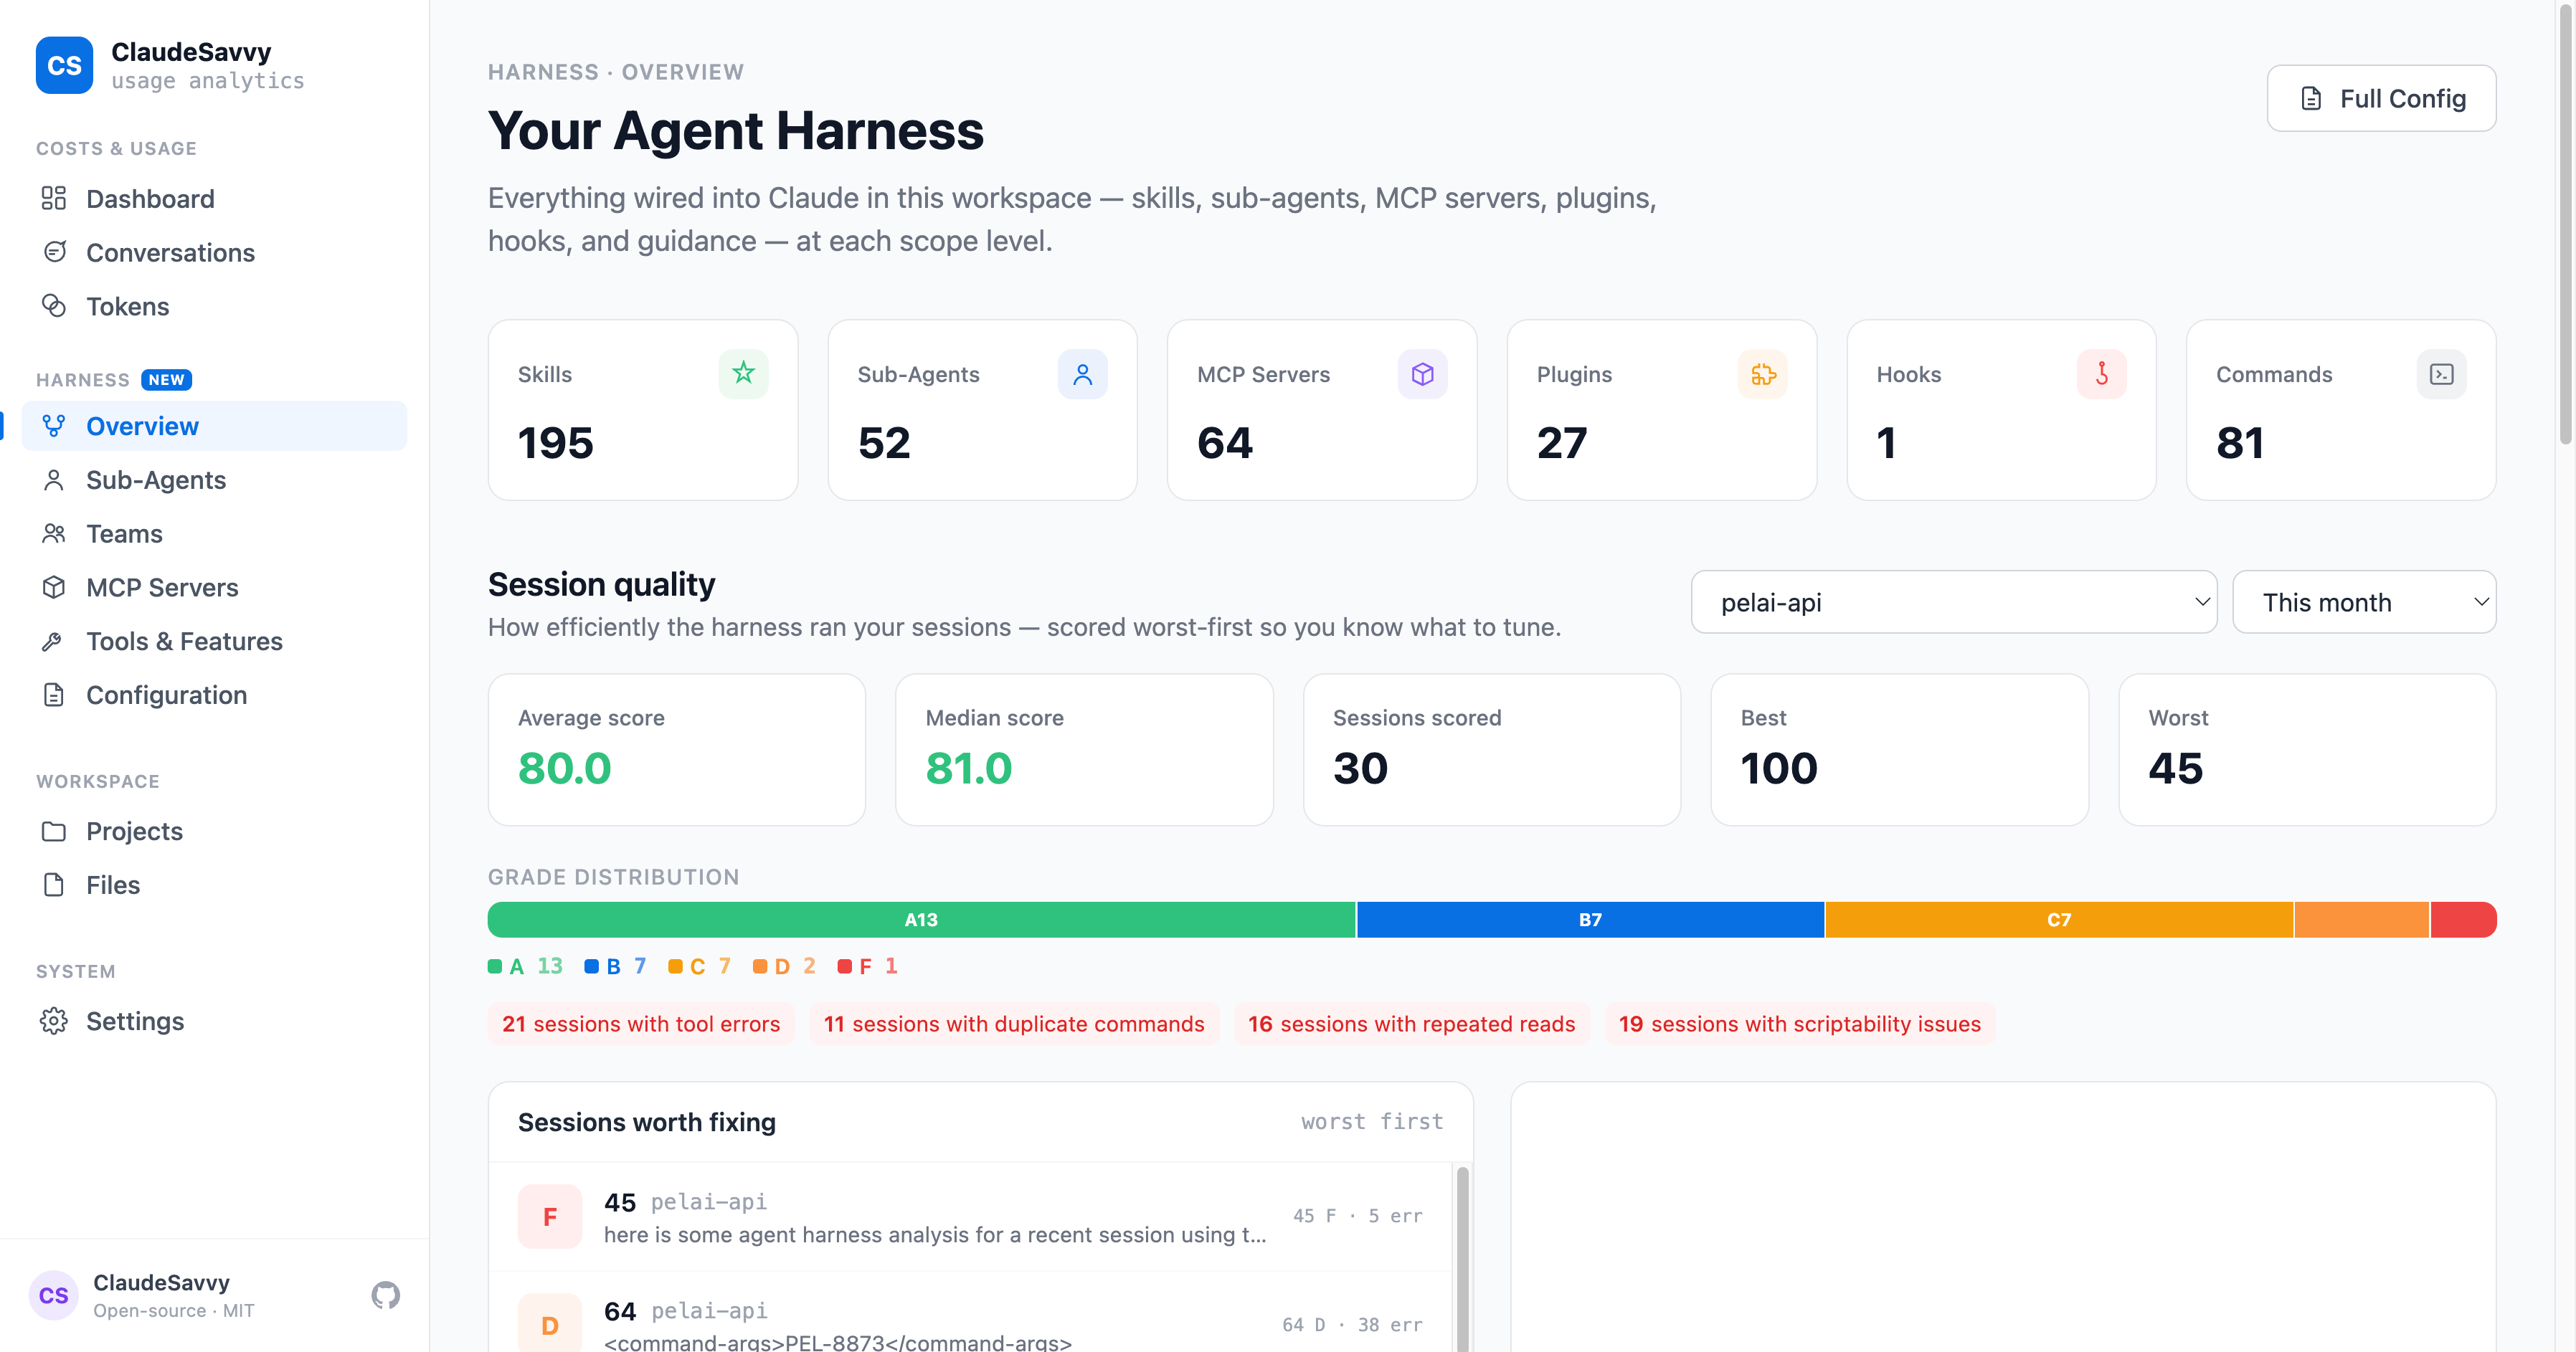The height and width of the screenshot is (1352, 2576).
Task: Click the Full Config button
Action: [x=2381, y=98]
